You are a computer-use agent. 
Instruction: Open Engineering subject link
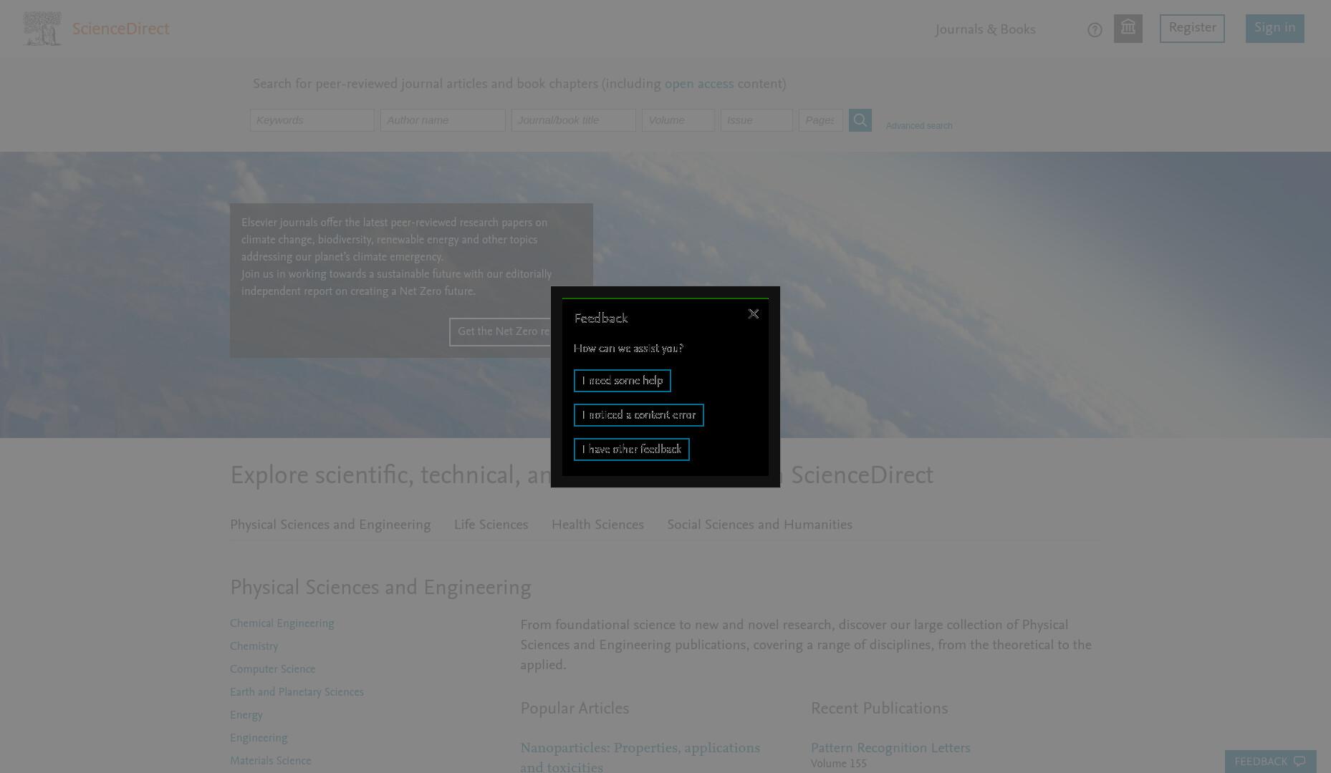[259, 738]
